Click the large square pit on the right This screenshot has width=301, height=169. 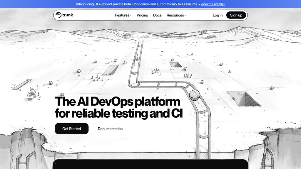pos(244,99)
